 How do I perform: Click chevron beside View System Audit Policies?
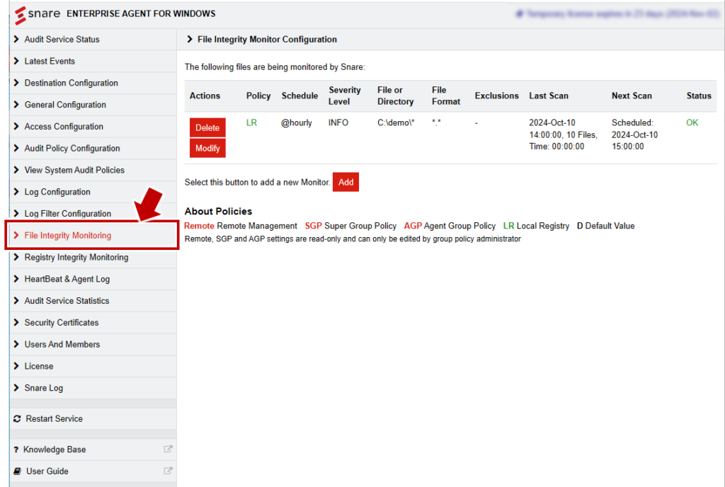tap(16, 170)
